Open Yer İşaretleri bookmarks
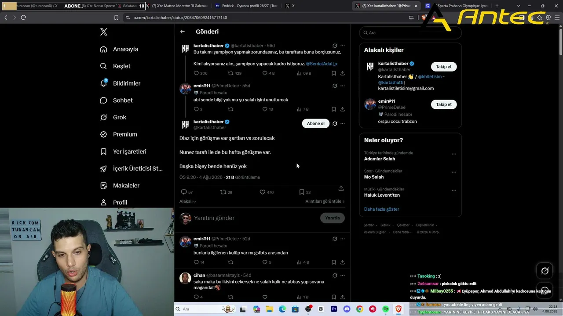563x316 pixels. tap(123, 151)
